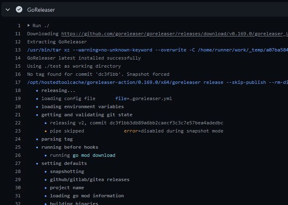Click 'project name' log line
288x205 pixels.
coord(67,188)
